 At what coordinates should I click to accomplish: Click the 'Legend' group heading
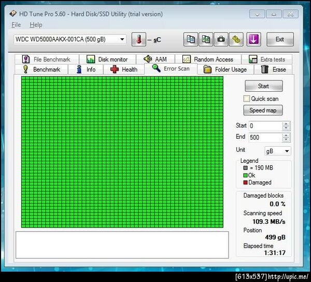pos(249,161)
